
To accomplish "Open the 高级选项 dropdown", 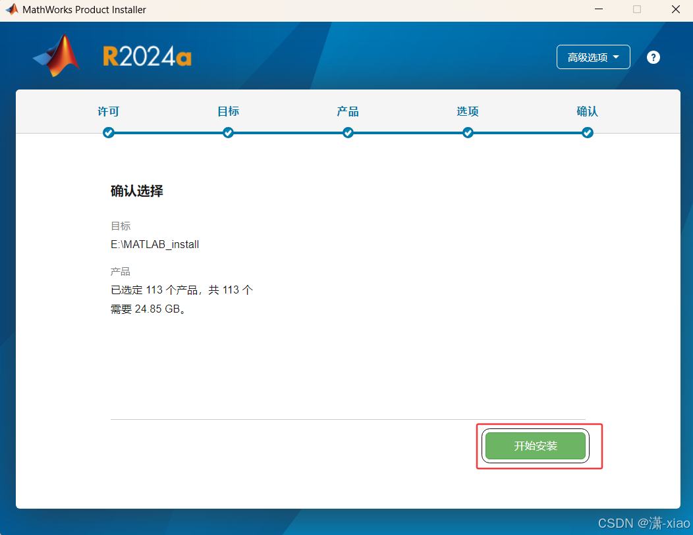I will point(593,57).
